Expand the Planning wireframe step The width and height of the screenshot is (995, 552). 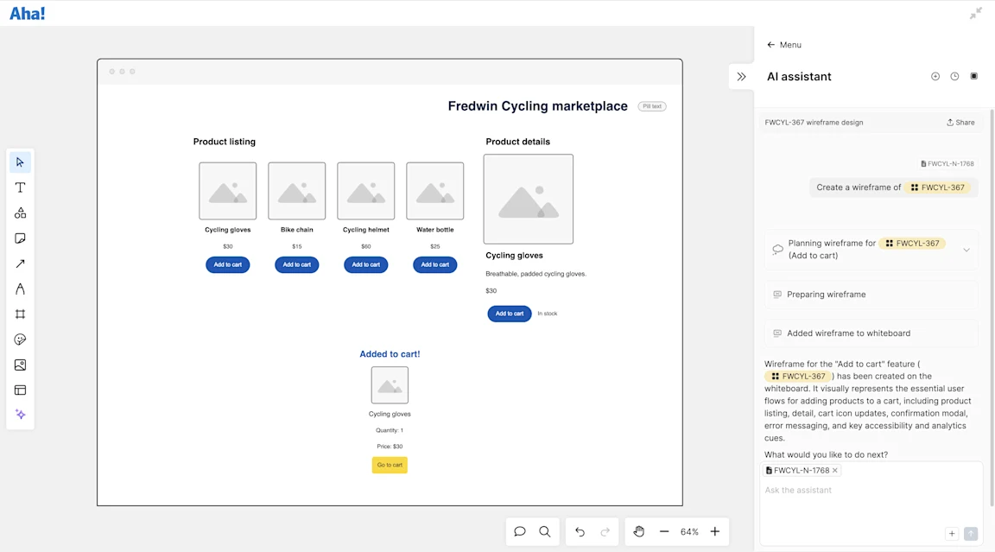pyautogui.click(x=966, y=250)
